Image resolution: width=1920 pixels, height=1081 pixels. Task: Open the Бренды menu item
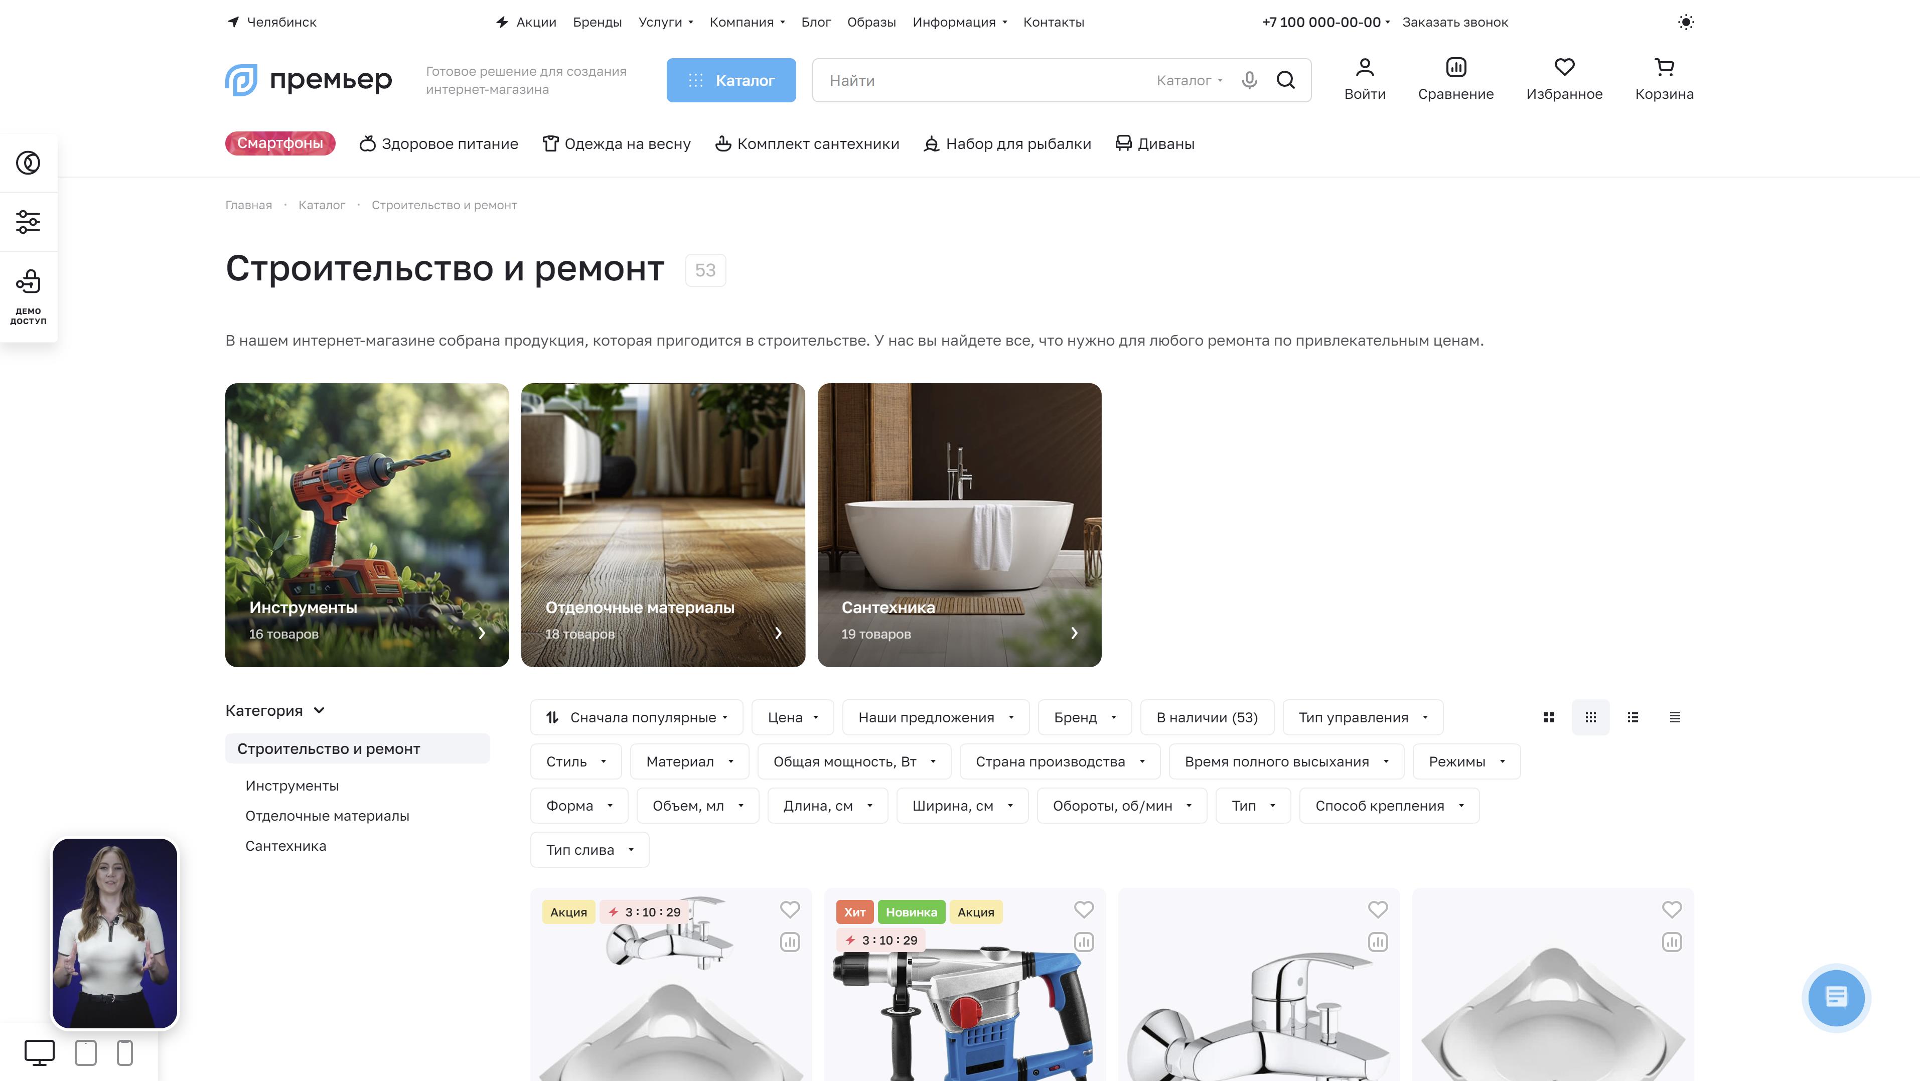(597, 23)
